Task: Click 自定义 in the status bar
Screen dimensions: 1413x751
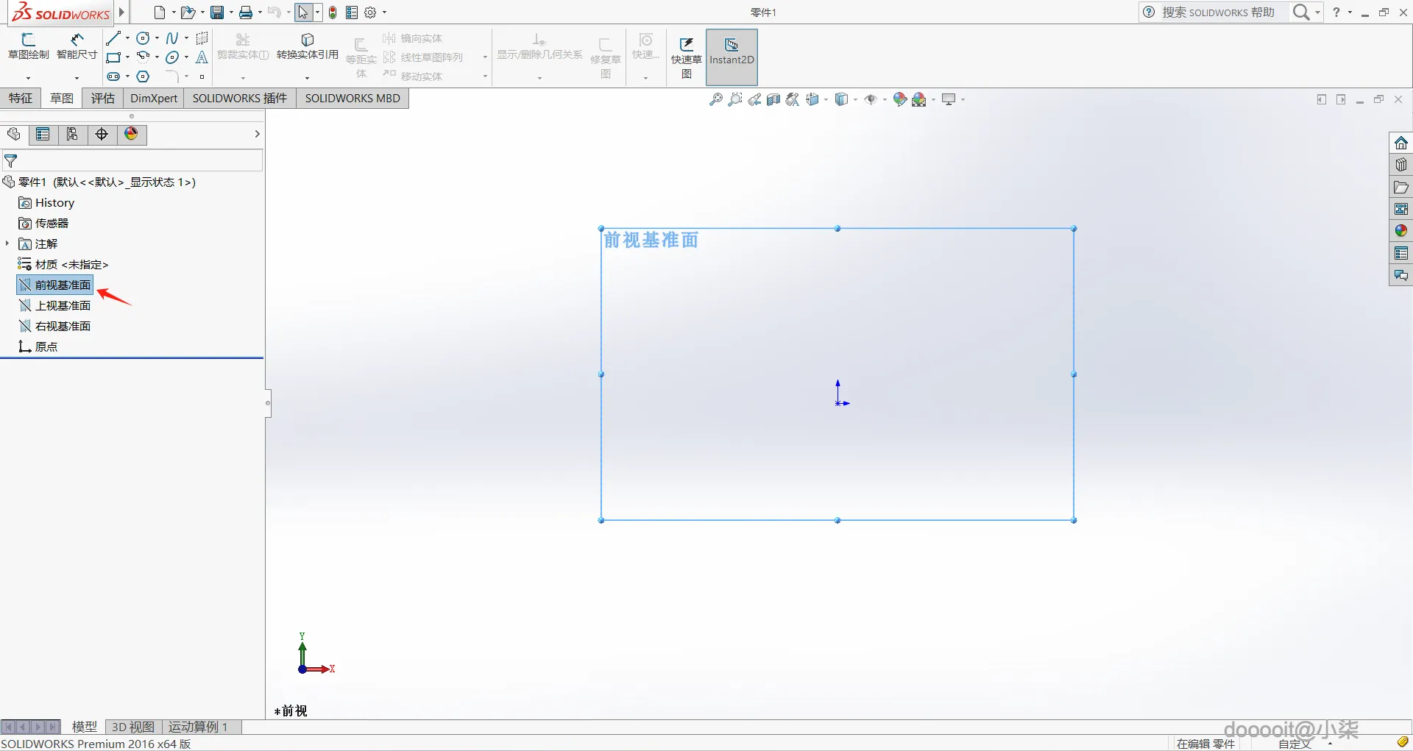Action: [x=1295, y=744]
